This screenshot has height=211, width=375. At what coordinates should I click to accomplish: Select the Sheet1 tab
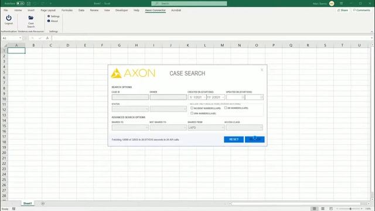click(x=28, y=203)
